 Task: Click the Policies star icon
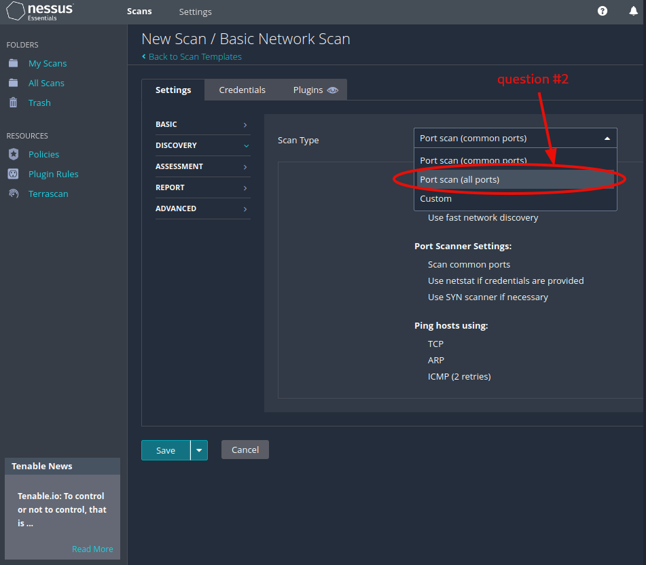point(14,154)
